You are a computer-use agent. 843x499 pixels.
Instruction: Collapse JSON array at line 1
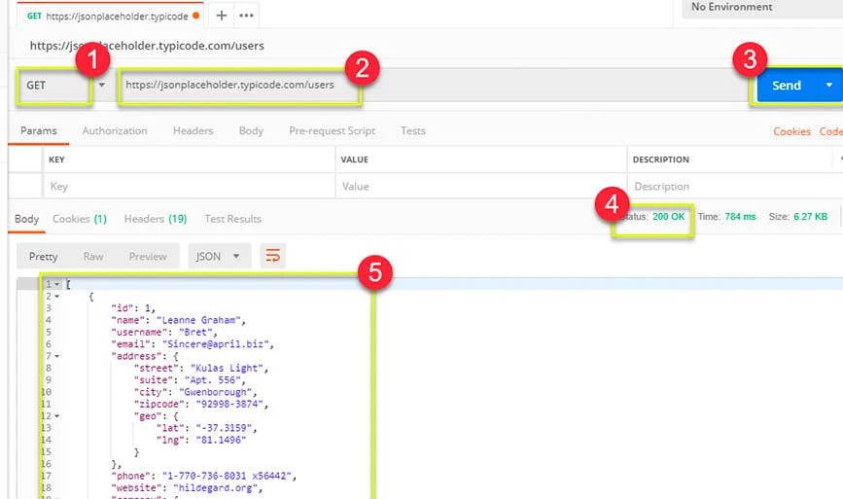57,284
